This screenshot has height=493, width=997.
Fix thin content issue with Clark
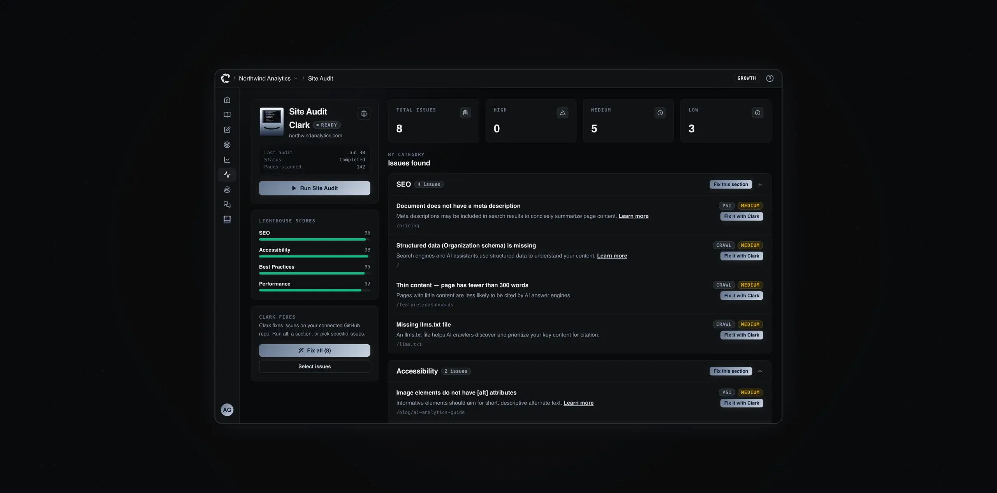tap(742, 296)
